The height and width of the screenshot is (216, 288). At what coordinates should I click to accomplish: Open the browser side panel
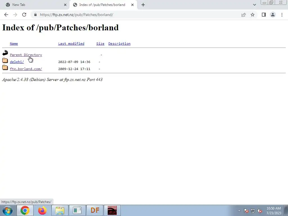tap(264, 15)
